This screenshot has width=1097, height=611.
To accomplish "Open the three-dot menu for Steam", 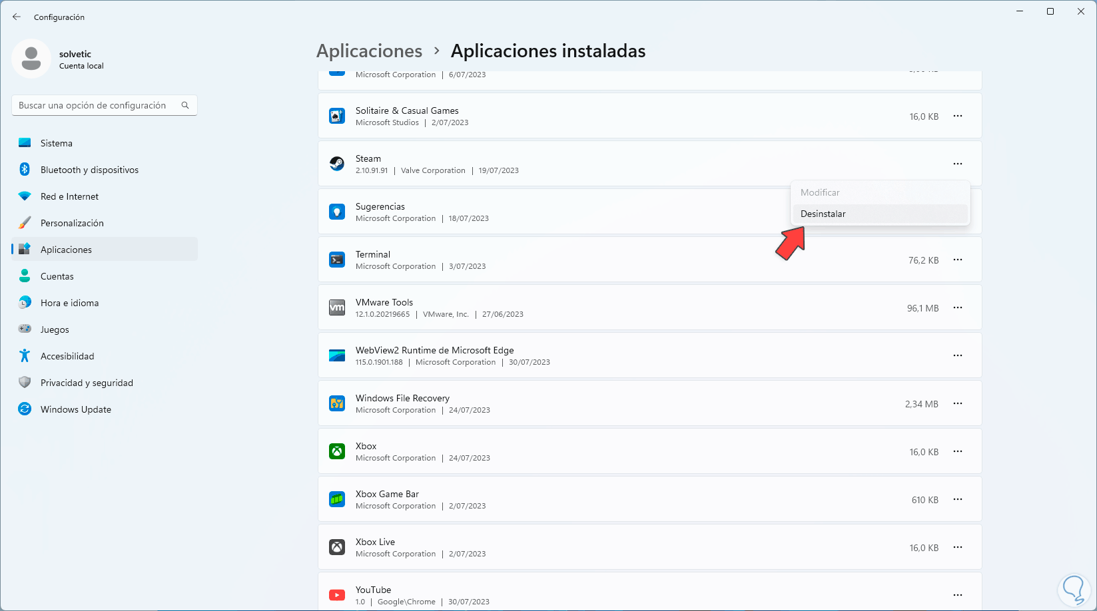I will (958, 164).
